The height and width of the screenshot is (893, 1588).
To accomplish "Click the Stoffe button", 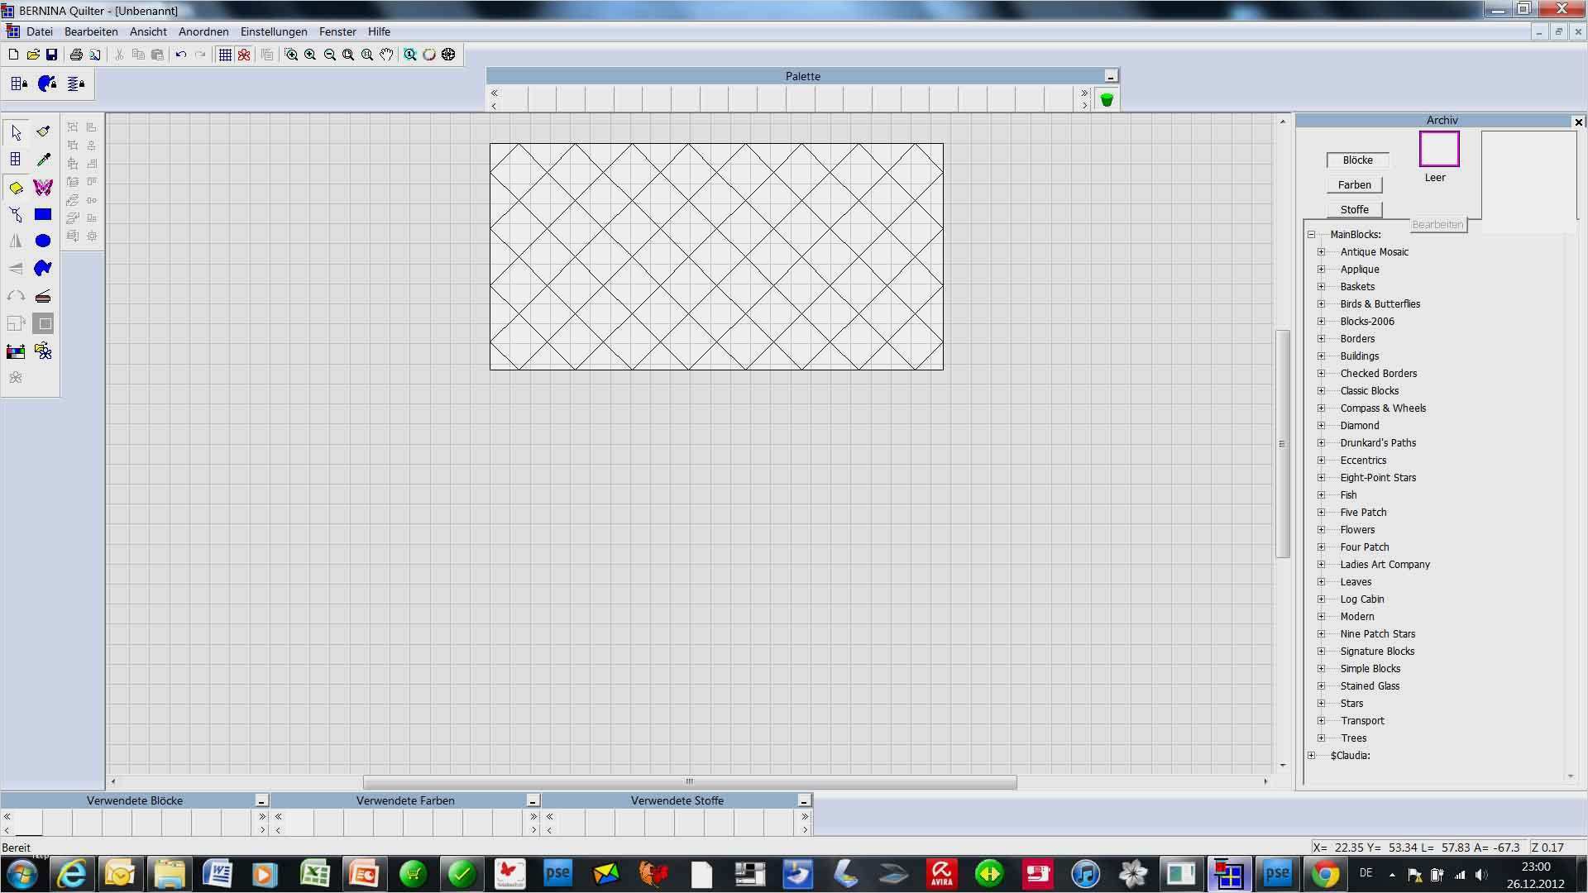I will [x=1354, y=210].
